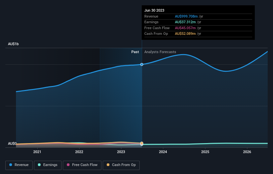
Task: Click the AU$1b y-axis label
Action: (13, 44)
